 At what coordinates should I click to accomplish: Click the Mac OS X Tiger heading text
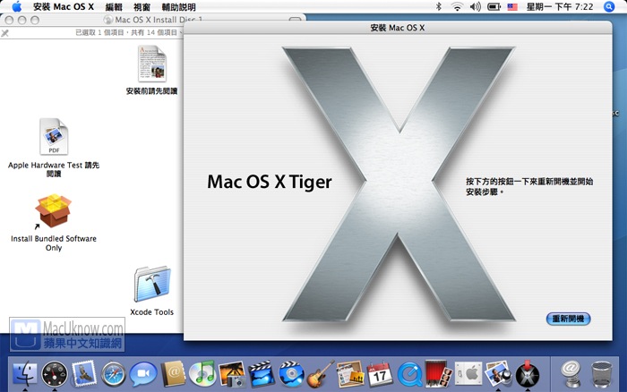(269, 182)
